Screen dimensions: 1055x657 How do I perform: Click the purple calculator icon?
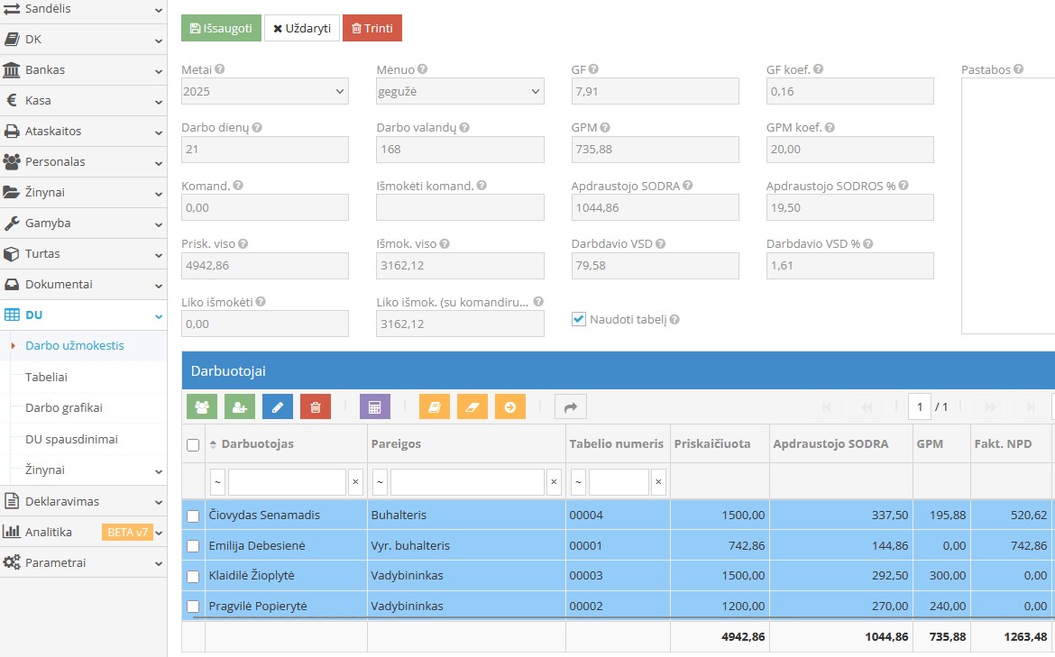(374, 407)
